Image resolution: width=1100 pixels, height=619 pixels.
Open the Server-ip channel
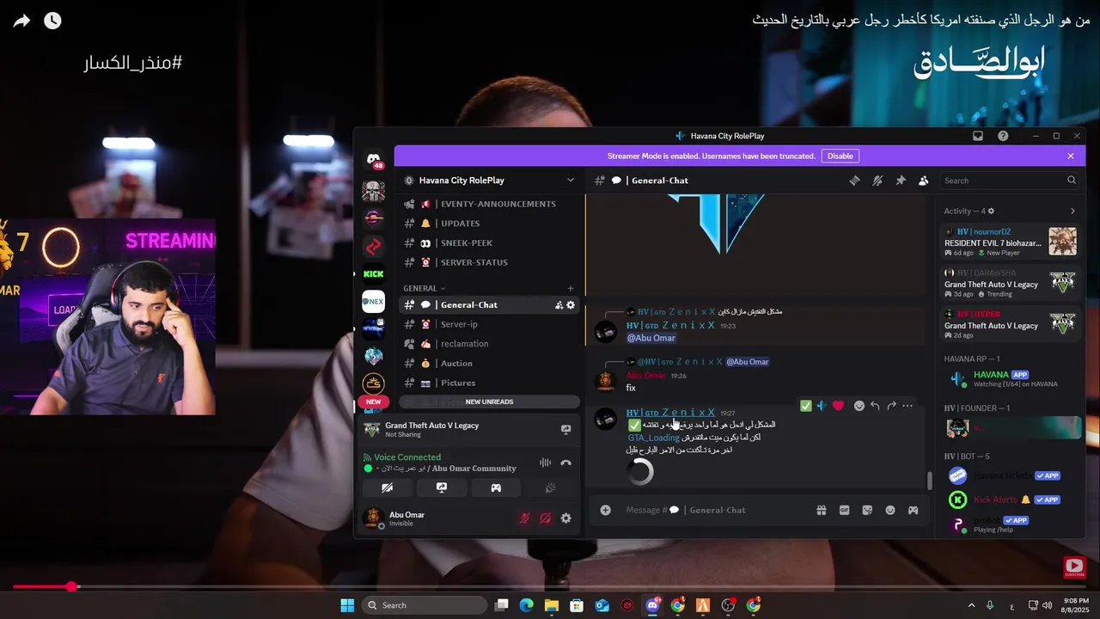pyautogui.click(x=490, y=324)
